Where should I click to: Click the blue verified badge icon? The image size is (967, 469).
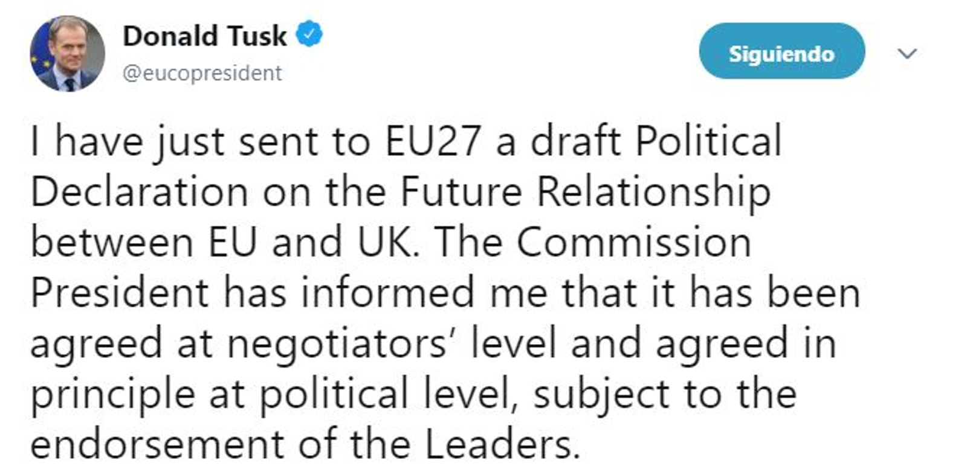click(x=309, y=34)
